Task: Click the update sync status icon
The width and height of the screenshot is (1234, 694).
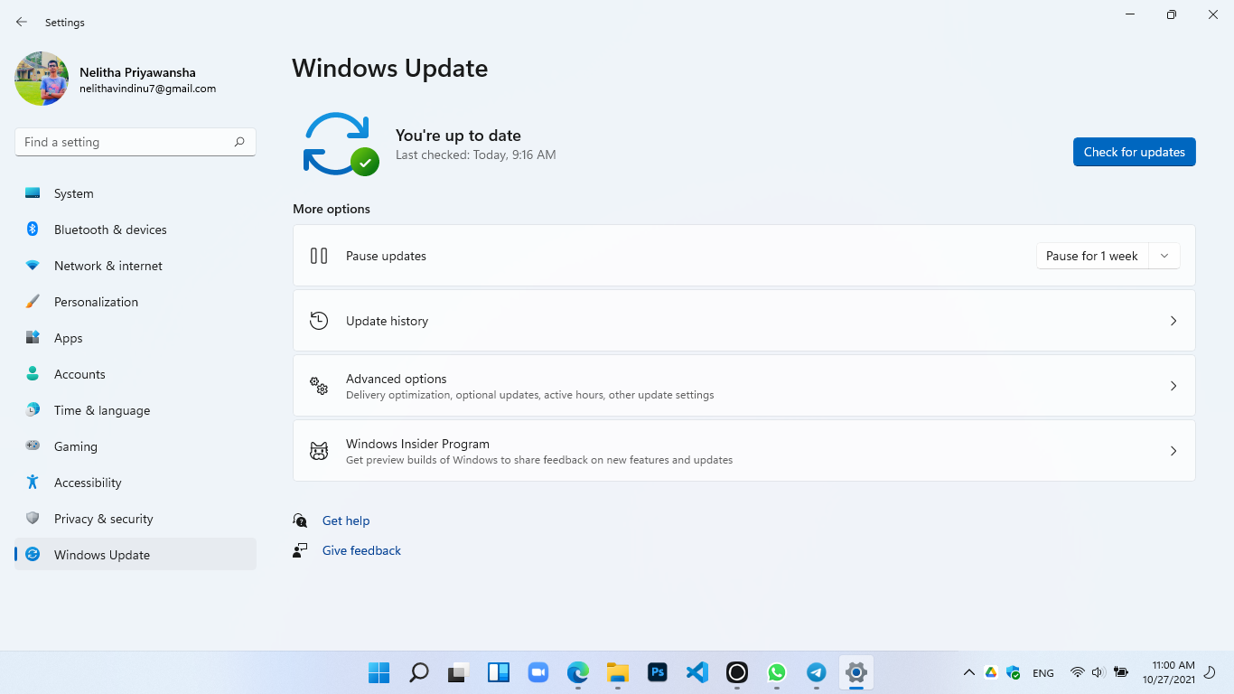Action: [340, 144]
